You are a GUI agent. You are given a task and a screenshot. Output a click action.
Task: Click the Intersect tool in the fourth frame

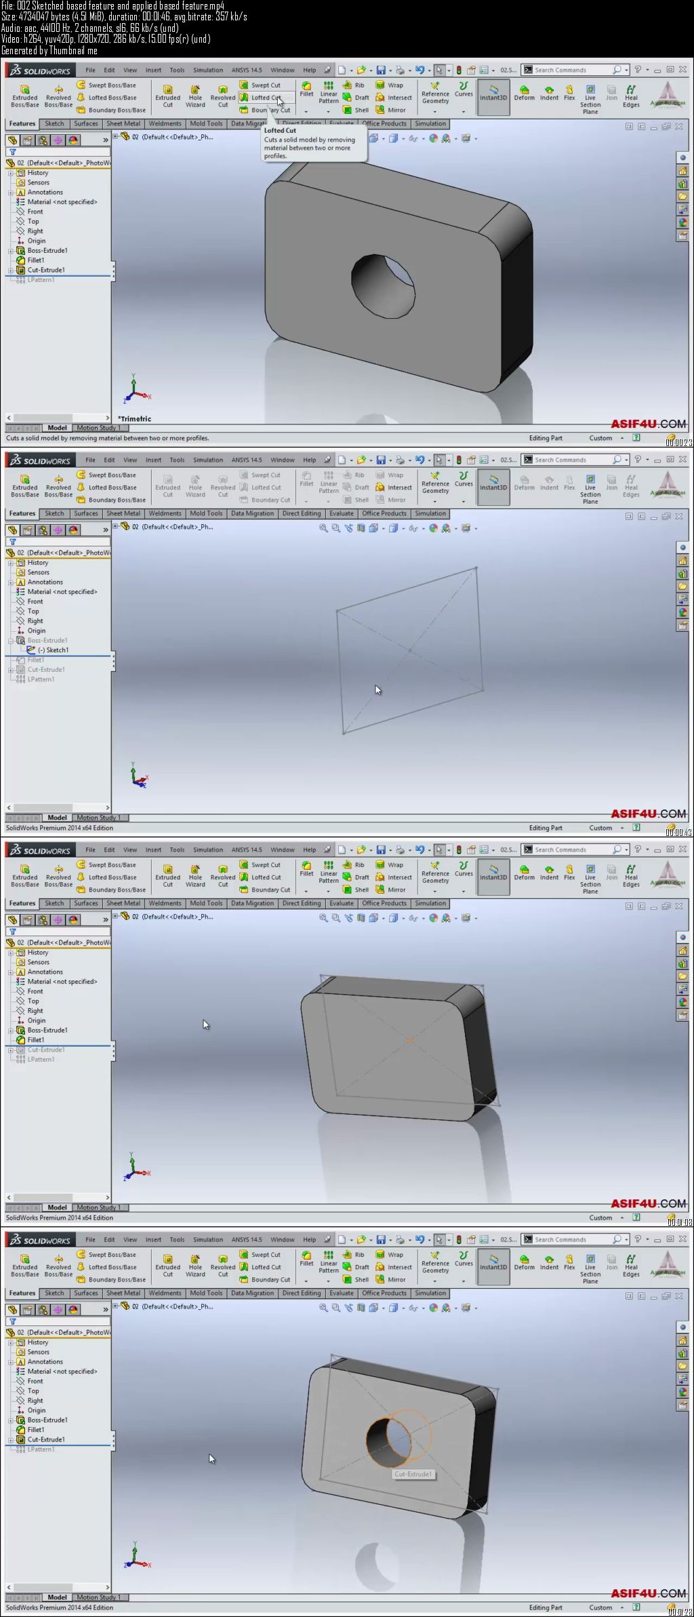[394, 1267]
